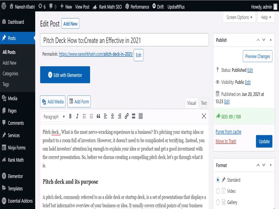This screenshot has width=279, height=209.
Task: Select the Video post format
Action: pos(218,191)
